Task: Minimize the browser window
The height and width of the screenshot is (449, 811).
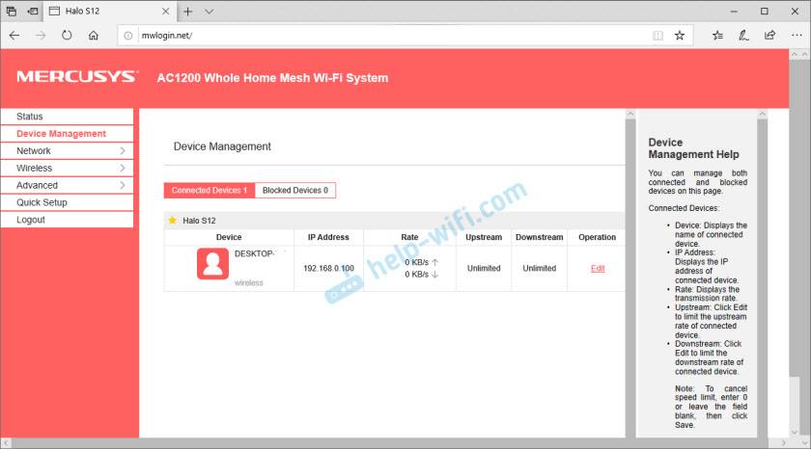Action: point(734,11)
